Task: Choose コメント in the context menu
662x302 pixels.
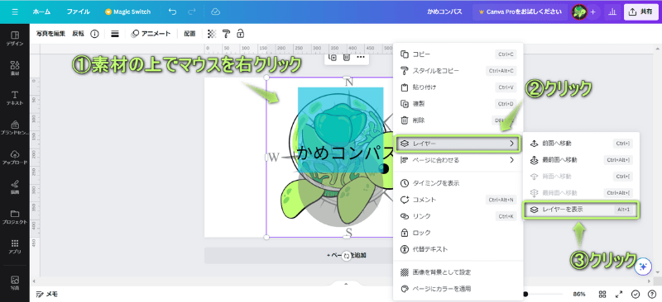Action: (x=458, y=200)
